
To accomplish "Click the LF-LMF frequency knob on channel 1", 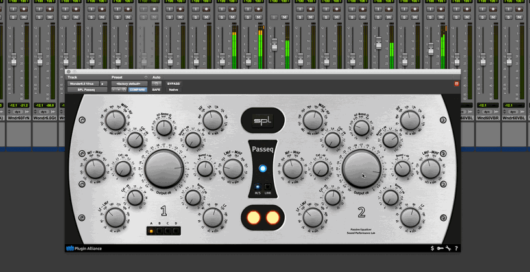I will [x=115, y=218].
